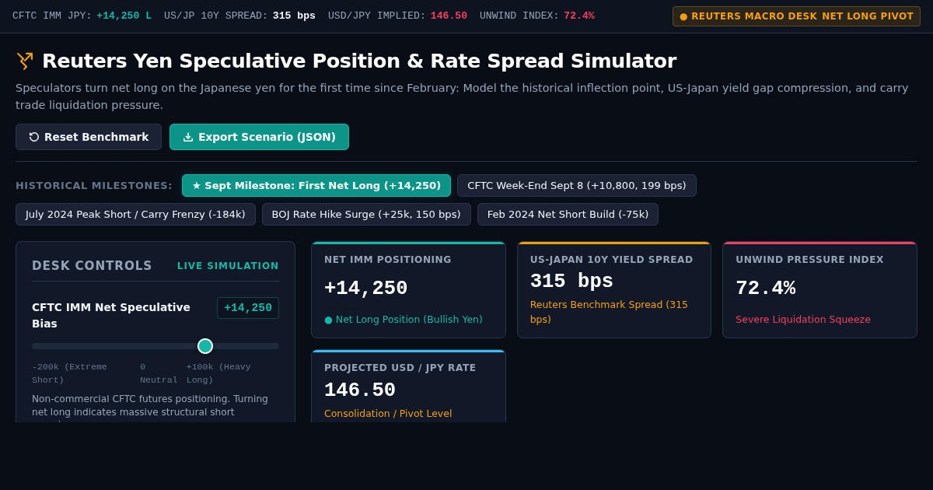
Task: Click the 0 Neutral slider label
Action: point(159,373)
